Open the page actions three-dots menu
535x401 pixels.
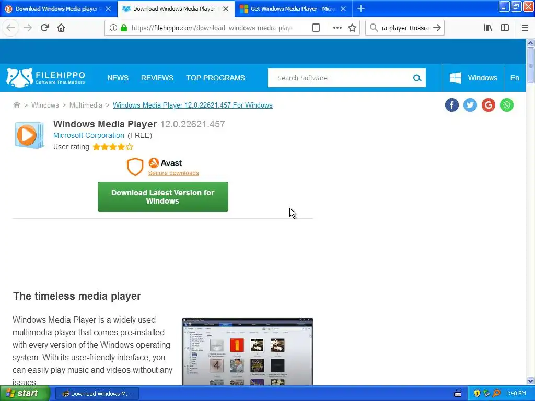[x=337, y=28]
